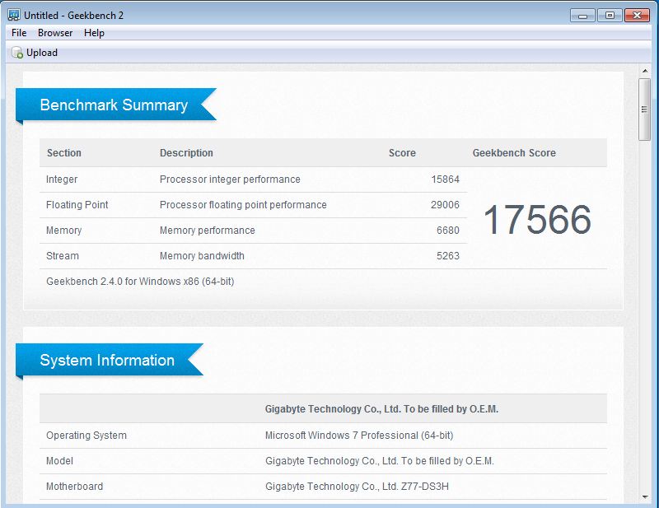Click the Score column header
Viewport: 659px width, 508px height.
[x=402, y=153]
